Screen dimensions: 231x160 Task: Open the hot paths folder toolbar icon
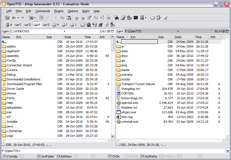pyautogui.click(x=31, y=18)
